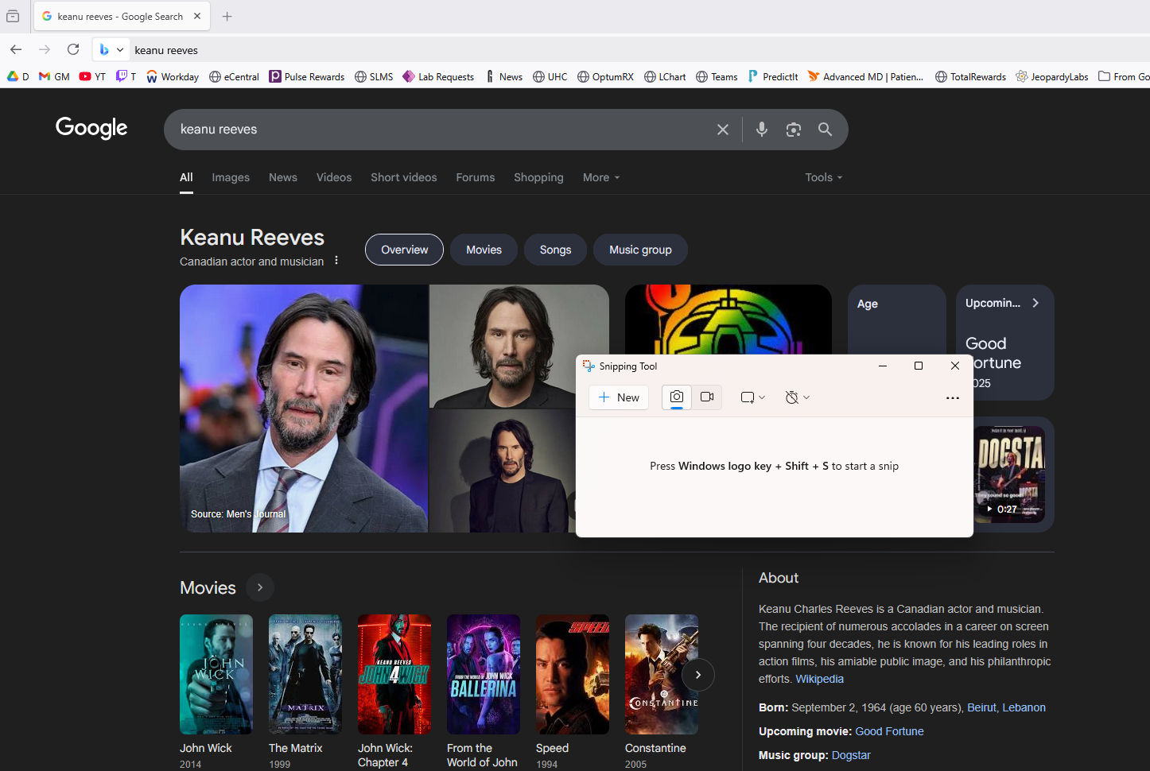Open Good Fortune upcoming movie link
This screenshot has height=771, width=1150.
(x=889, y=731)
